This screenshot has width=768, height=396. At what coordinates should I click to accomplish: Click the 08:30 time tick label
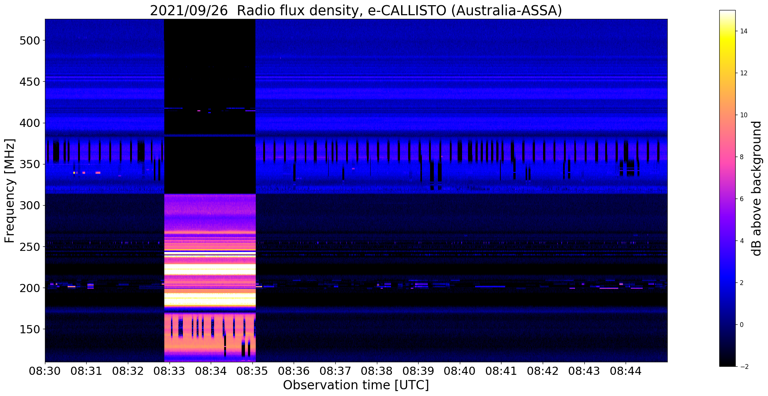click(x=45, y=371)
